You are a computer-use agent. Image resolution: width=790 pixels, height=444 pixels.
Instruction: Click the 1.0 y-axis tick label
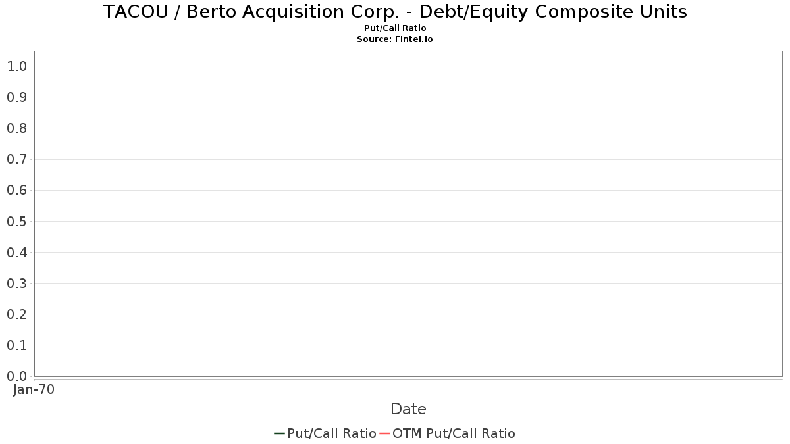[16, 66]
